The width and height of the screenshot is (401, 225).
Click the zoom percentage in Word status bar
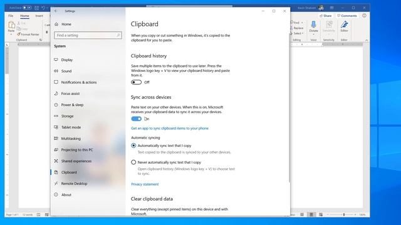(x=362, y=215)
